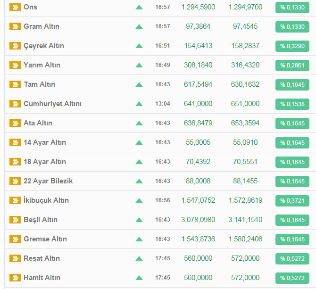The image size is (316, 289).
Task: Click the gold icon next to 14 Ayar Altın
Action: click(15, 142)
